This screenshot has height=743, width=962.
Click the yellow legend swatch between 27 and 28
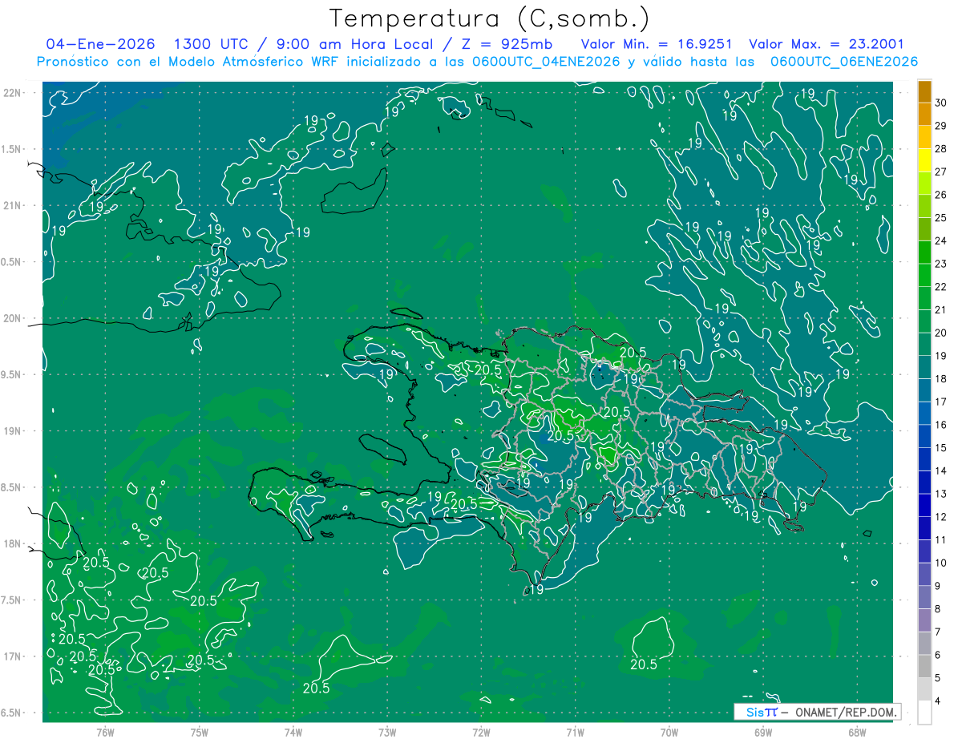pos(924,160)
